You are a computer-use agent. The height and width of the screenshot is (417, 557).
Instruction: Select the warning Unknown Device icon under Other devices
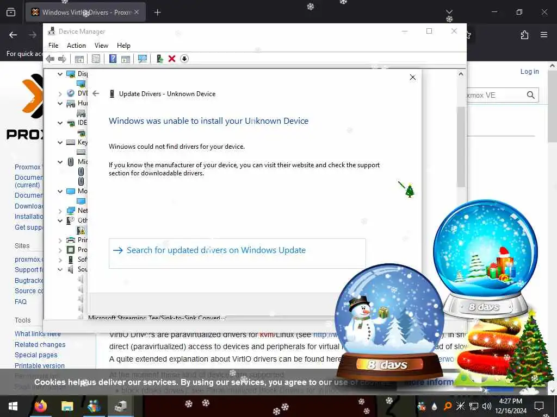coord(82,230)
